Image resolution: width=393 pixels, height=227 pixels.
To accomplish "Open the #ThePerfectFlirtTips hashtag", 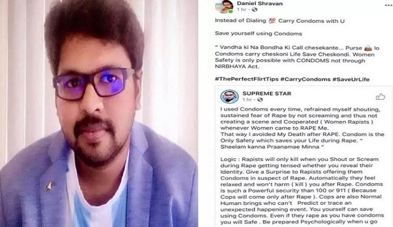I will pyautogui.click(x=246, y=79).
